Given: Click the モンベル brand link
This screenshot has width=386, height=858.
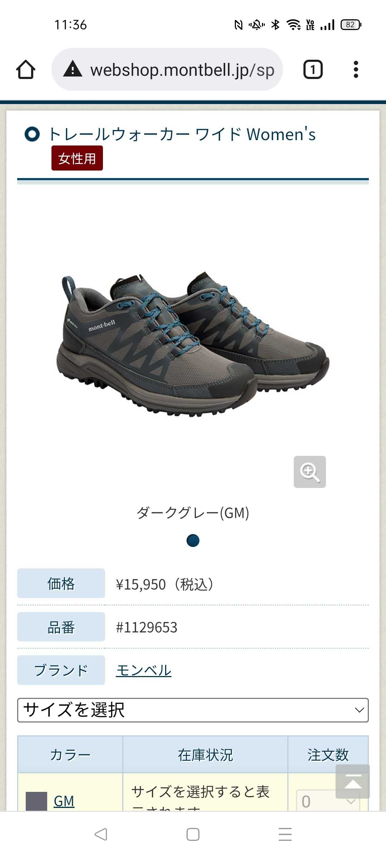Looking at the screenshot, I should 144,670.
